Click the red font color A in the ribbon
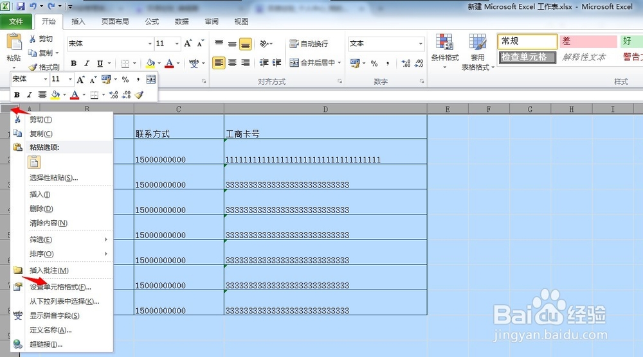 169,63
